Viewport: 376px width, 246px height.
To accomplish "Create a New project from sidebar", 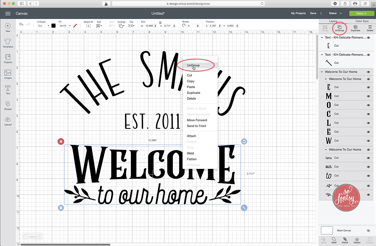I will (8, 28).
